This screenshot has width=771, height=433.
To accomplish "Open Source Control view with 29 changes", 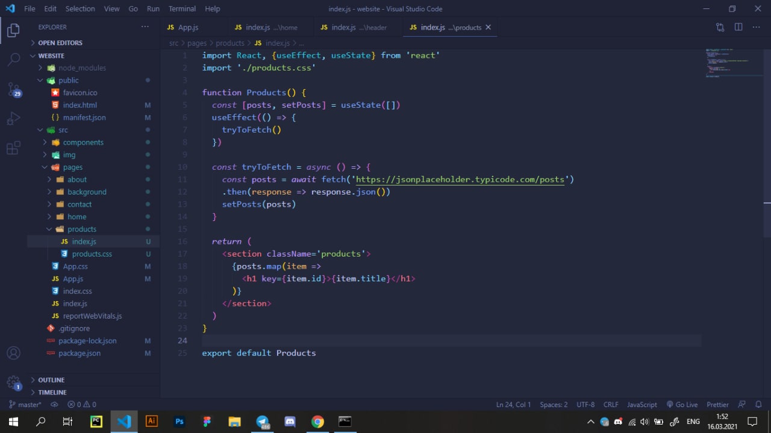I will click(x=13, y=89).
